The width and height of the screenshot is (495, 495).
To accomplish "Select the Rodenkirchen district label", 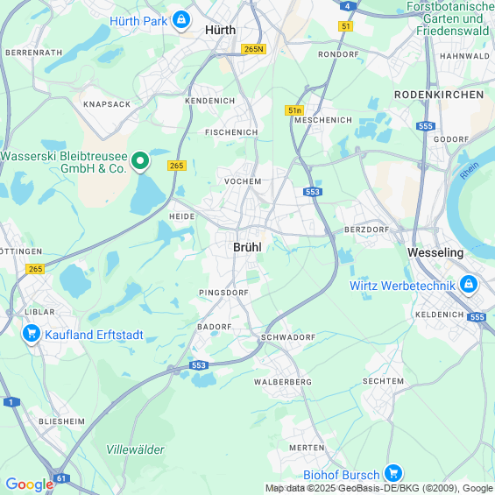I will (x=439, y=95).
